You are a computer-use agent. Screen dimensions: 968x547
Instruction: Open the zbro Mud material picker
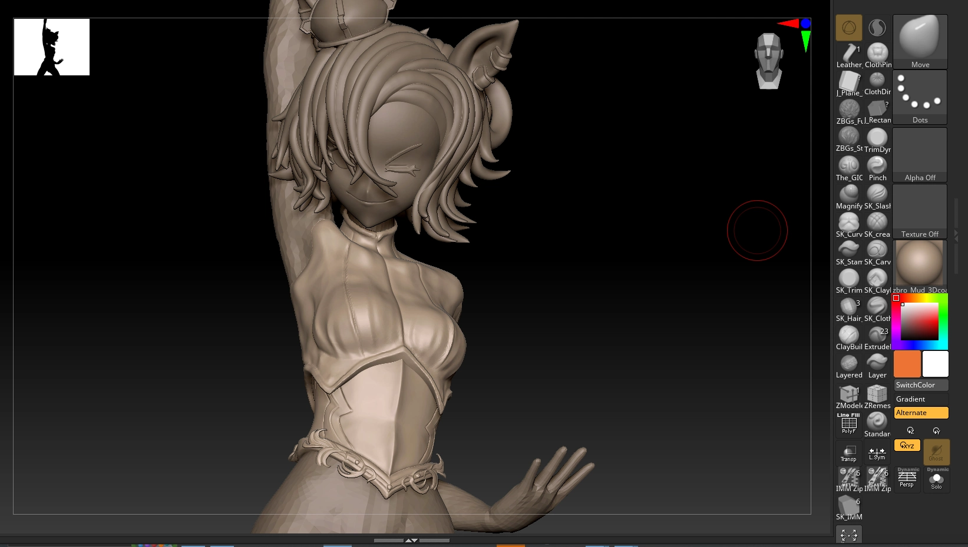920,267
